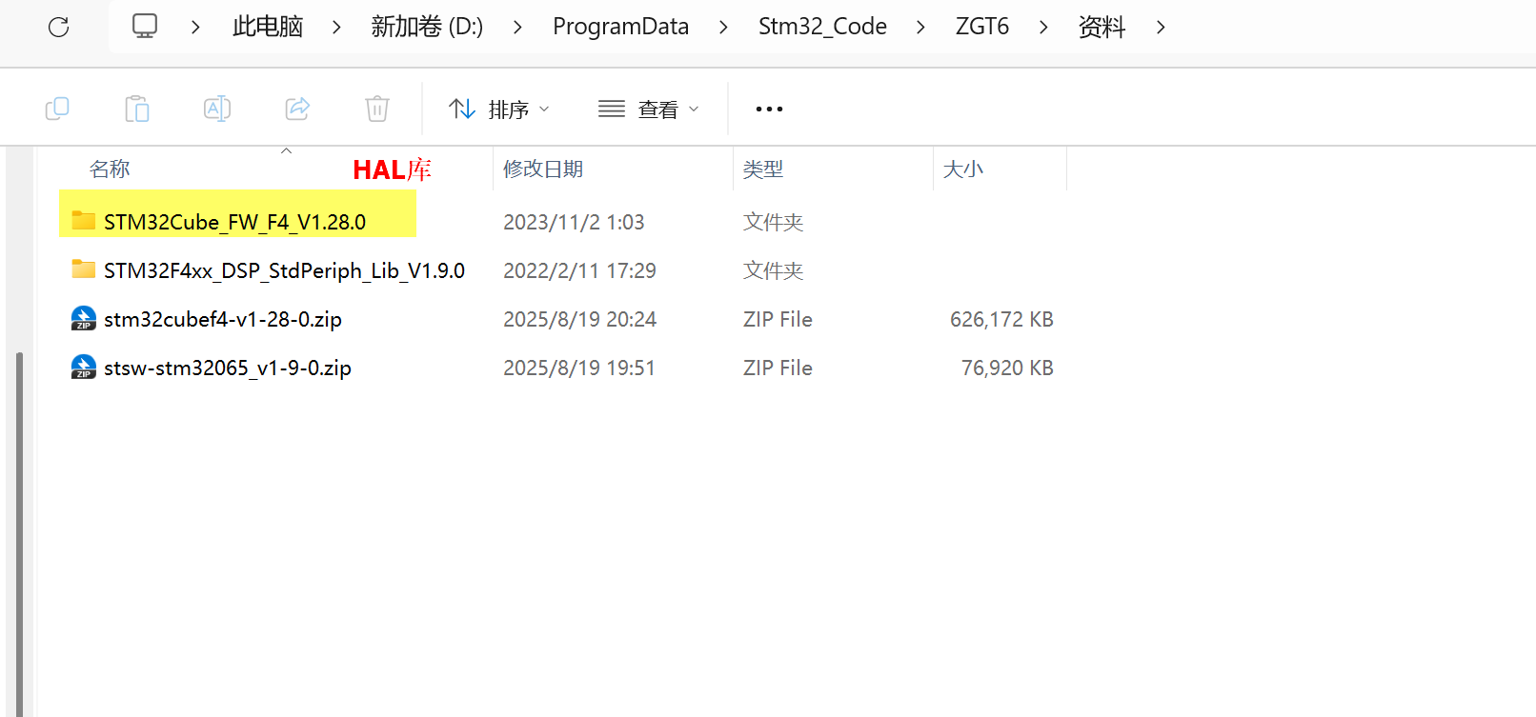
Task: Click 文件夹 type of STM32Cube_FW_F4_V1.28.0
Action: pos(773,222)
